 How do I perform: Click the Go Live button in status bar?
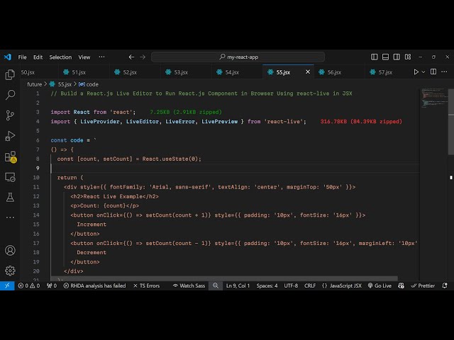(380, 285)
